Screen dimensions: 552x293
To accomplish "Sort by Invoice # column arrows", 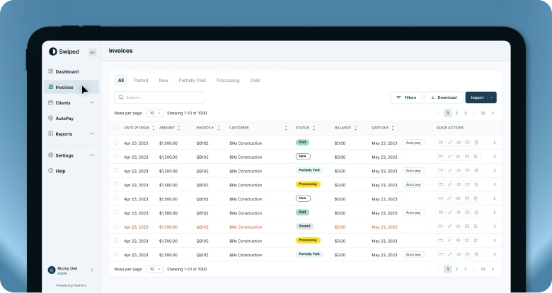I will 219,128.
